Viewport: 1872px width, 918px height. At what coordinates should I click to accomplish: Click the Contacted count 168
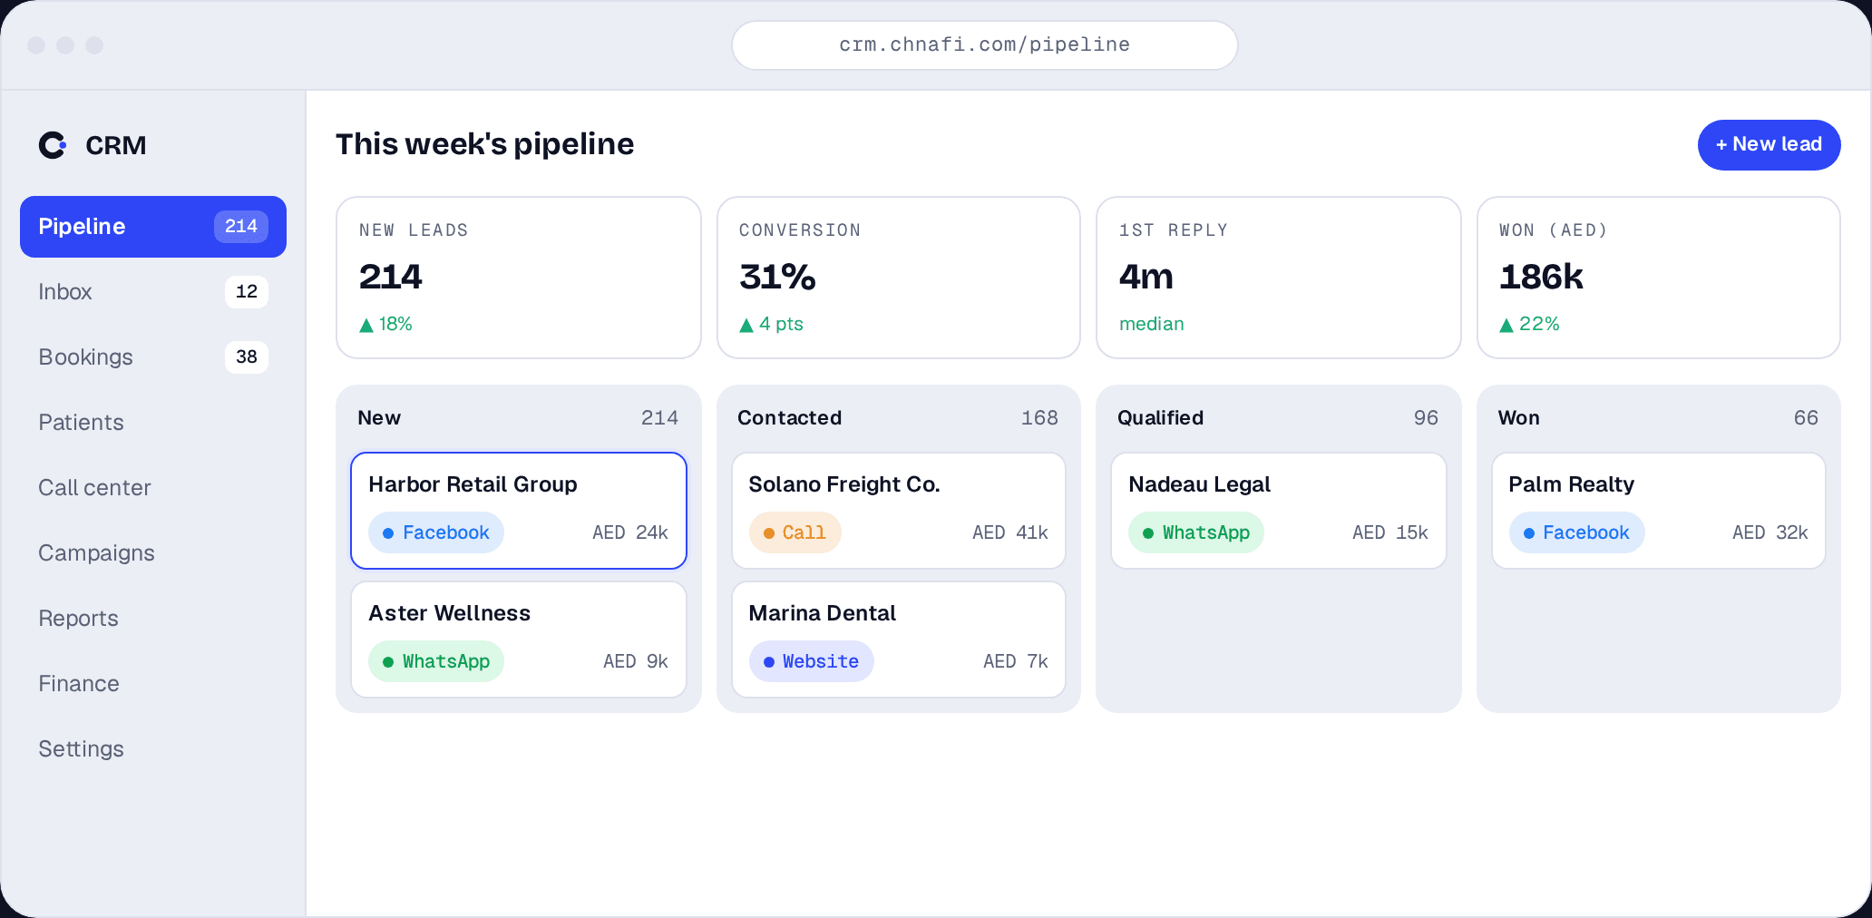pyautogui.click(x=1039, y=418)
